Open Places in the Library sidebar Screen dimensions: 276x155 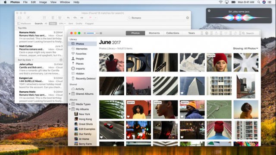click(78, 64)
